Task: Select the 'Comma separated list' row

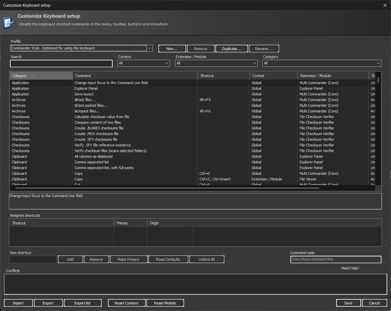Action: pyautogui.click(x=193, y=162)
